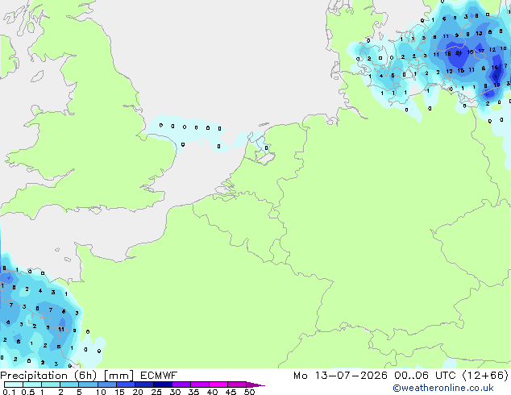This screenshot has width=511, height=395.
Task: Click the date 'Mo 13-07-2026'
Action: [340, 376]
